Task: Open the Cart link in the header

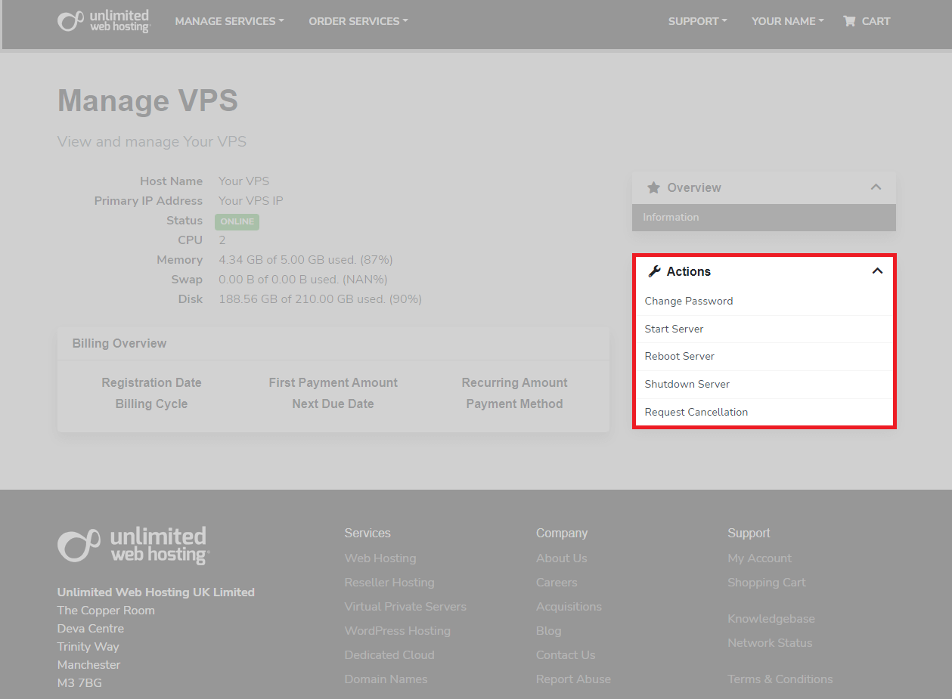Action: (x=867, y=21)
